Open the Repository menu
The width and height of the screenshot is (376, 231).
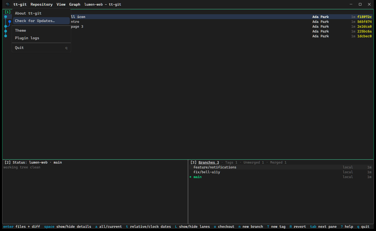pyautogui.click(x=42, y=4)
